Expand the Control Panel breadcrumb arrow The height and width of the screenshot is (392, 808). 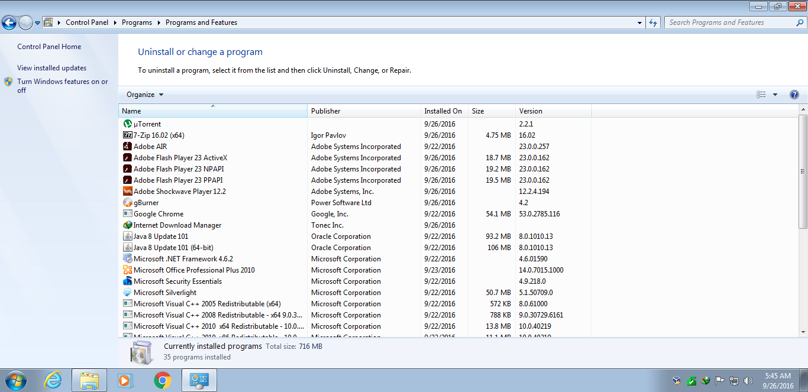[x=115, y=22]
